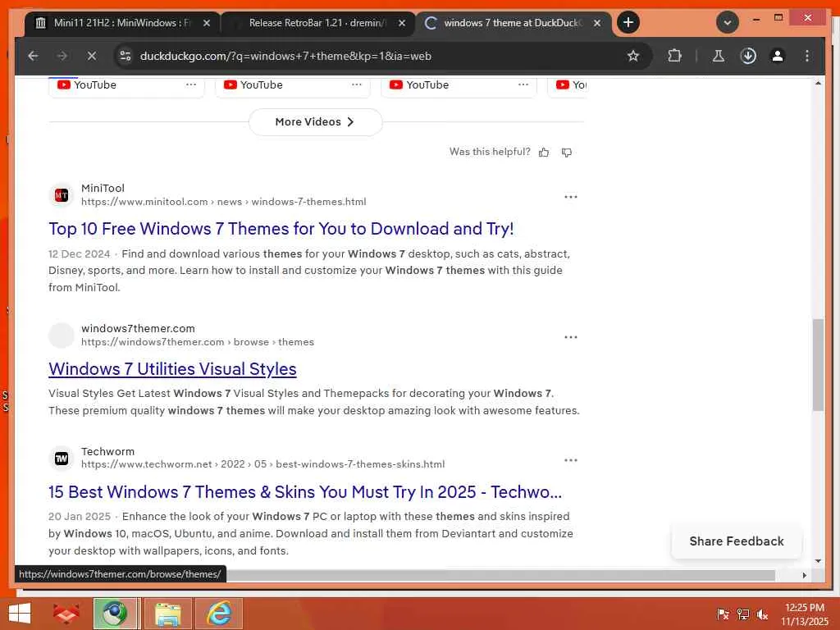Click the network tray icon
This screenshot has width=840, height=630.
click(x=742, y=614)
